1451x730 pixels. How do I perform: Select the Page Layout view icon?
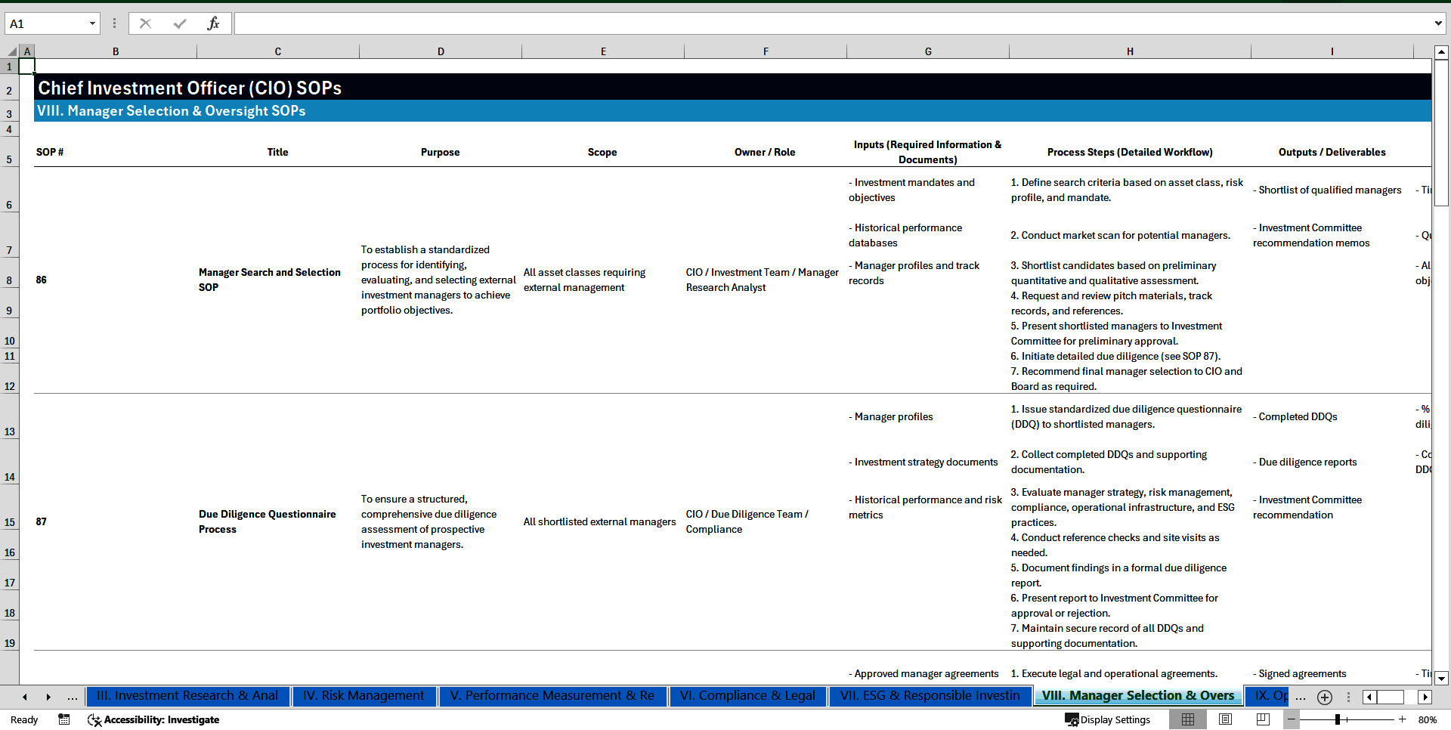1225,719
